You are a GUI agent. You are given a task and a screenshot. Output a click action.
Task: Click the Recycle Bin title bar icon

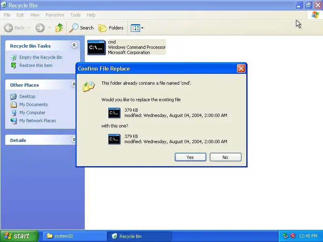click(x=4, y=5)
